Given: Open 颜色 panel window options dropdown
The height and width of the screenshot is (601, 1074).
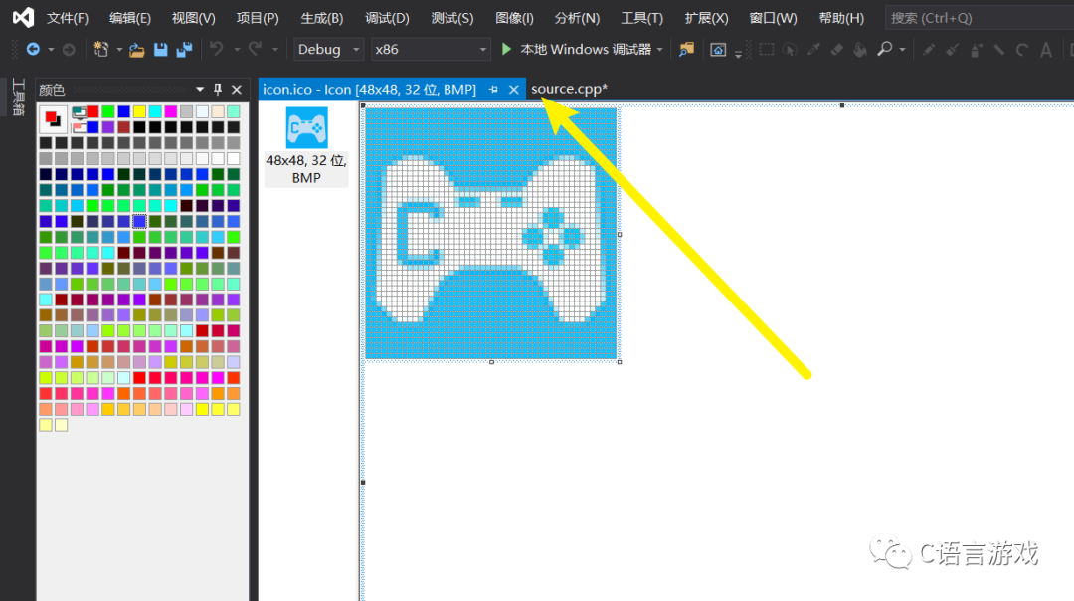Looking at the screenshot, I should pos(199,90).
